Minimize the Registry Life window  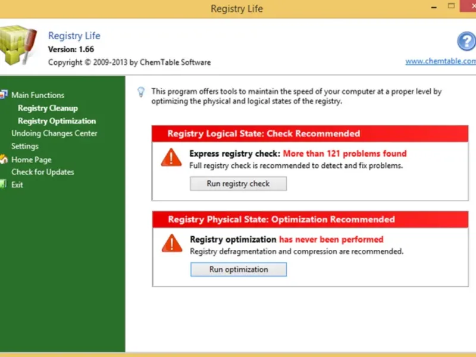(434, 7)
